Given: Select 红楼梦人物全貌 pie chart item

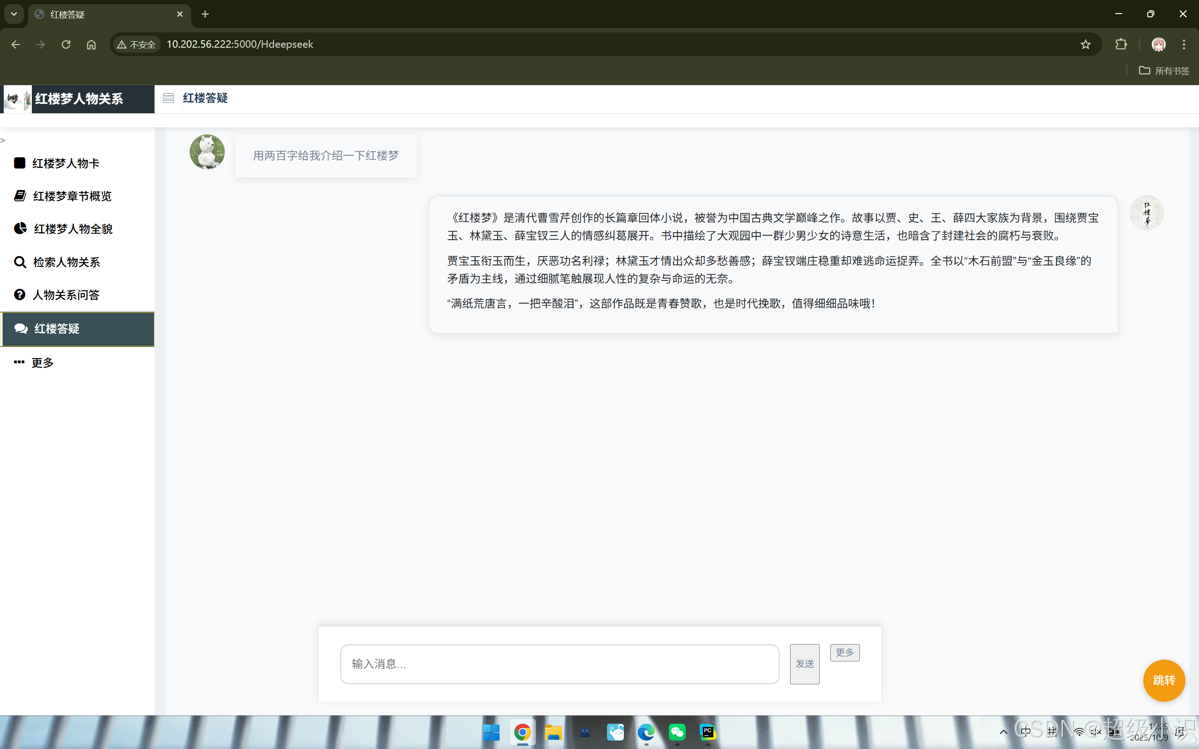Looking at the screenshot, I should click(72, 229).
